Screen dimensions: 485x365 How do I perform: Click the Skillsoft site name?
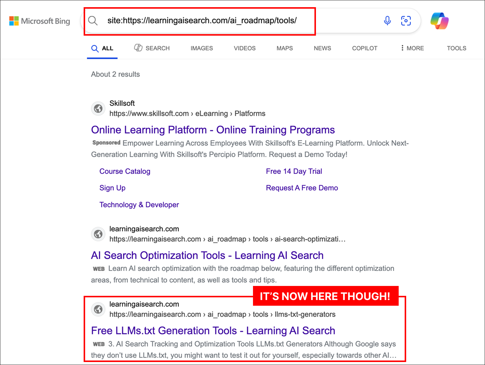[x=122, y=103]
